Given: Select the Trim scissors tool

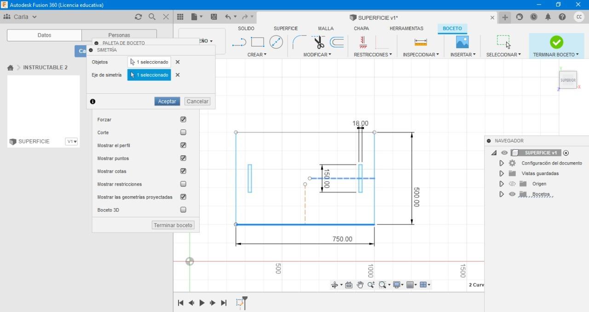Looking at the screenshot, I should (319, 42).
